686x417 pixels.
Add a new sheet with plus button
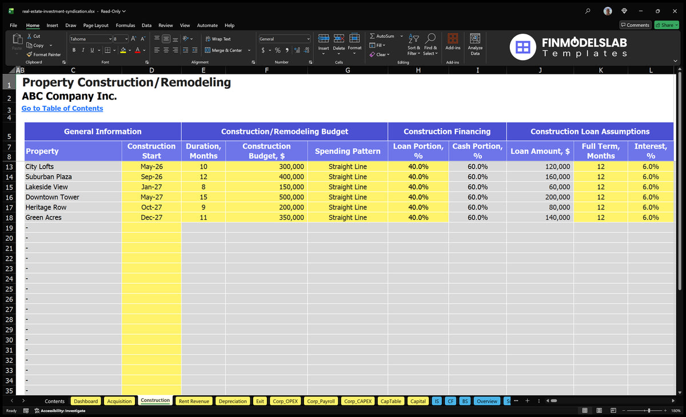click(527, 401)
